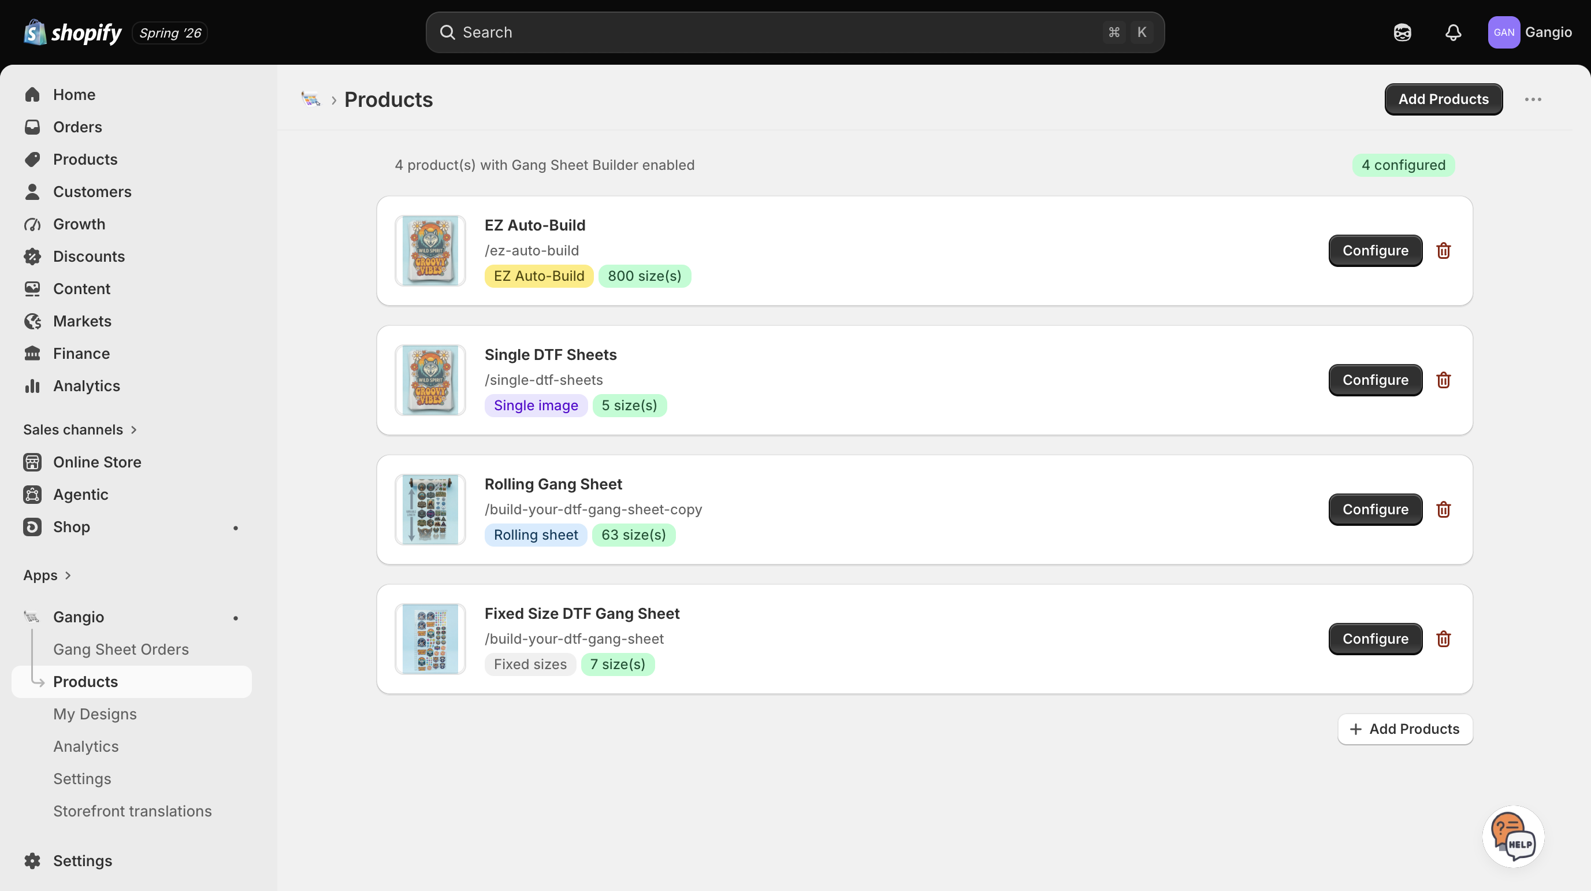Click the Gangio app icon in breadcrumb

311,99
